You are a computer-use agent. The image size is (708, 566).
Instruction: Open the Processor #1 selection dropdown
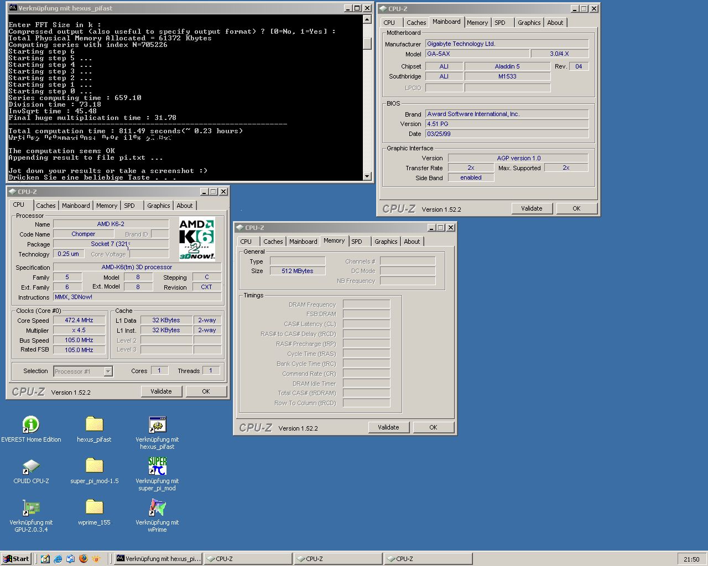(108, 371)
